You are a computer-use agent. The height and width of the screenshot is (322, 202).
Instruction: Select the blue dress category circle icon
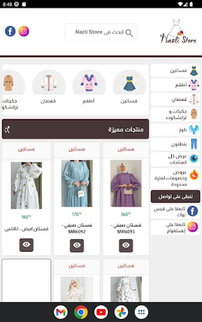pos(129,83)
